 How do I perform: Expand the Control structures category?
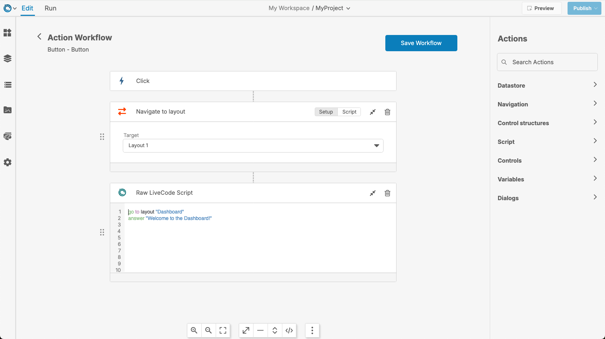[x=547, y=123]
